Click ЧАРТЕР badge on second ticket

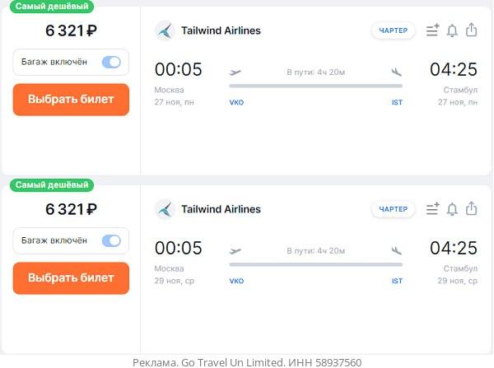pyautogui.click(x=393, y=209)
